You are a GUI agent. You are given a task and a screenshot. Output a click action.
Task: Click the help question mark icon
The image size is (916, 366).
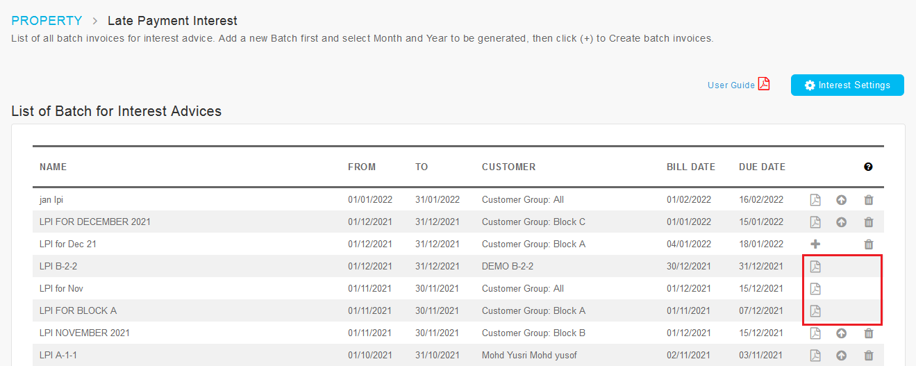pos(868,167)
